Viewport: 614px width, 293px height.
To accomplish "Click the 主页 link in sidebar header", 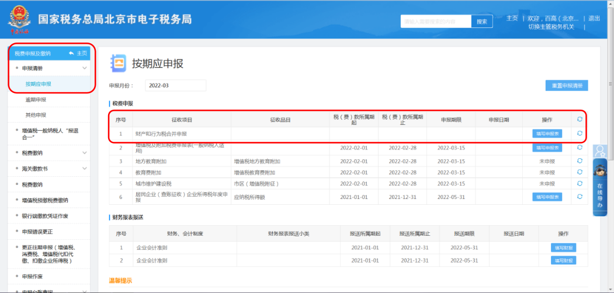I will point(82,53).
